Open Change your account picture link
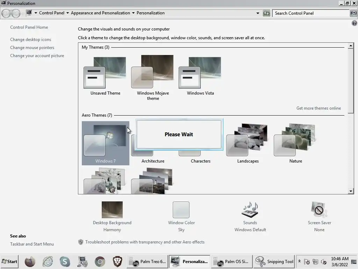This screenshot has height=269, width=358. [37, 56]
